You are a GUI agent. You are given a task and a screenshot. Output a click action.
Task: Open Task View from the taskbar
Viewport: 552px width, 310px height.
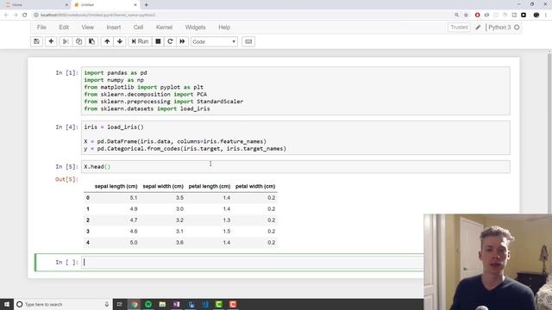pyautogui.click(x=120, y=304)
